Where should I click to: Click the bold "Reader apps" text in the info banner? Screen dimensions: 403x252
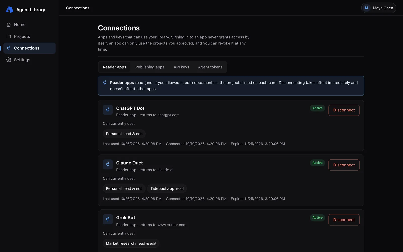122,83
